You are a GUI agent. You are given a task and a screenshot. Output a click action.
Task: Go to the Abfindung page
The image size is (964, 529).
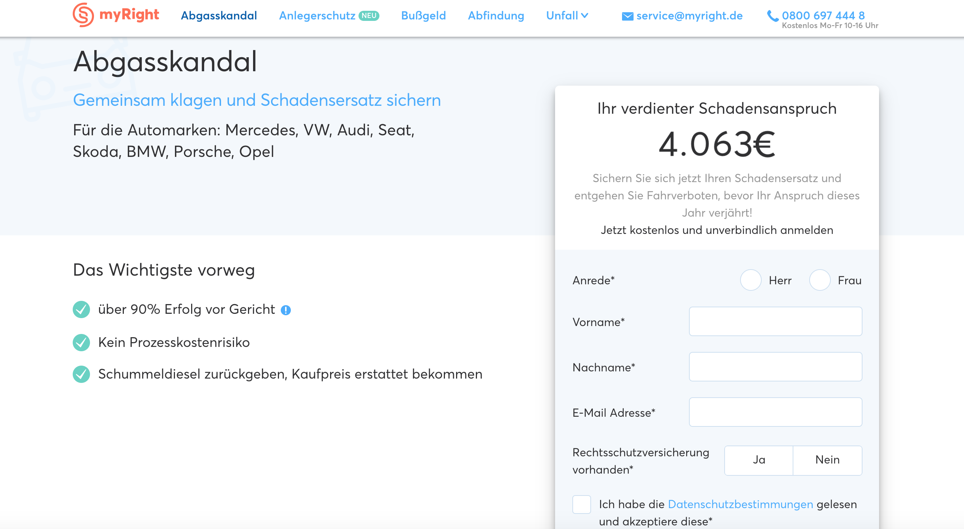(x=496, y=16)
